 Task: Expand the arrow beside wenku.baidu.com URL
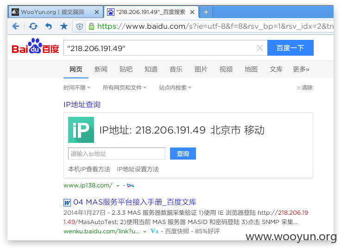click(145, 232)
